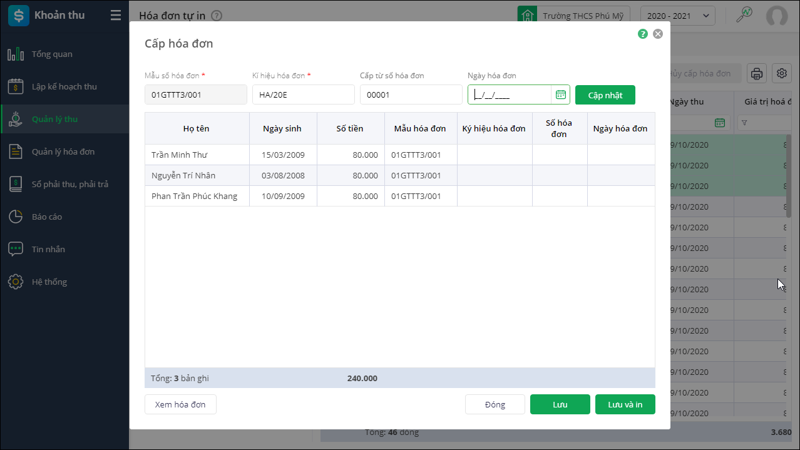Click birth date 10/09/2009 cell

[x=283, y=196]
